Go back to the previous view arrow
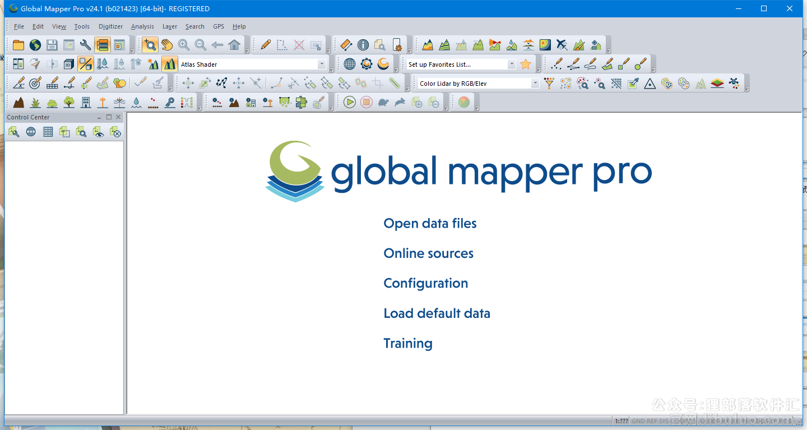Viewport: 807px width, 430px height. click(x=217, y=45)
